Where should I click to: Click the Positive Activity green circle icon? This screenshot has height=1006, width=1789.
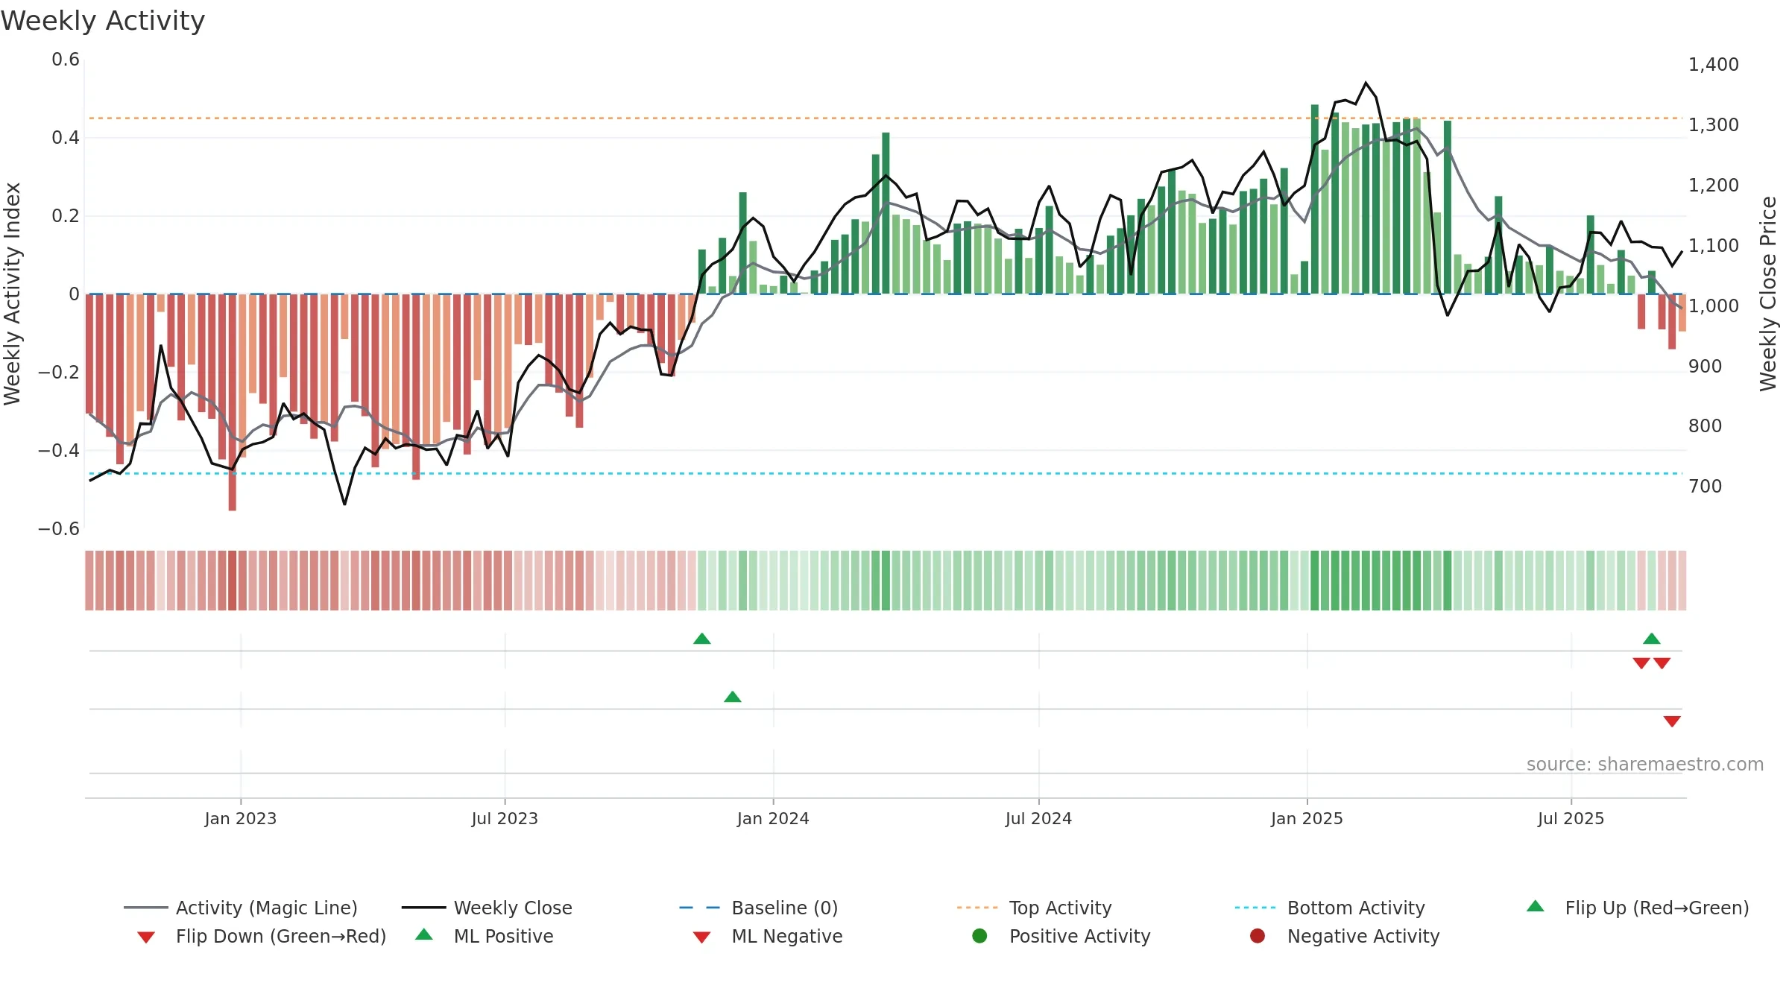[x=979, y=935]
